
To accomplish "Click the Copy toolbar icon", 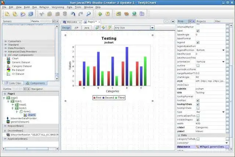I will tap(50, 14).
